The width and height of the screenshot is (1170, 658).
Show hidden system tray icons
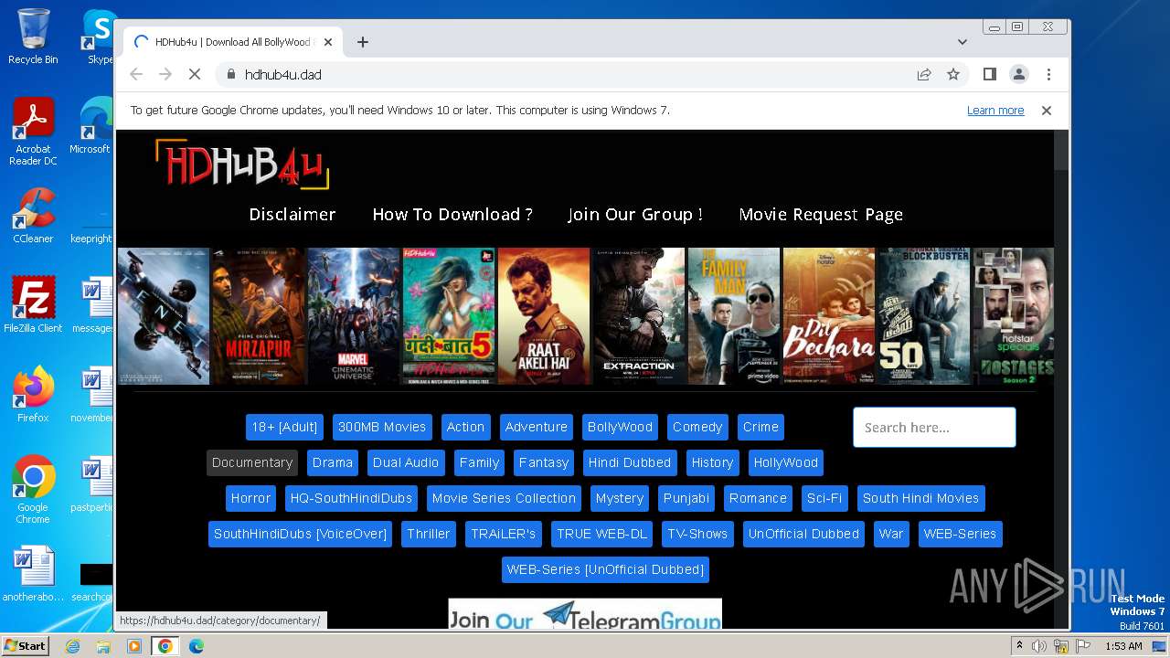tap(1020, 646)
